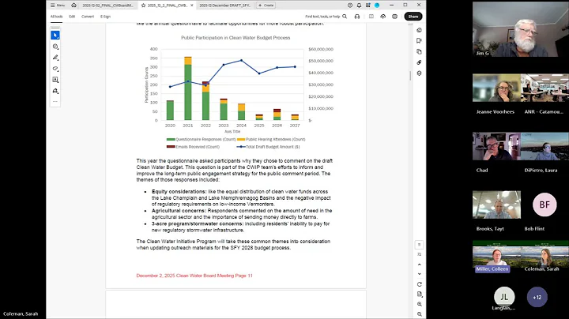569x319 pixels.
Task: Choose the selection arrow tool
Action: 55,36
